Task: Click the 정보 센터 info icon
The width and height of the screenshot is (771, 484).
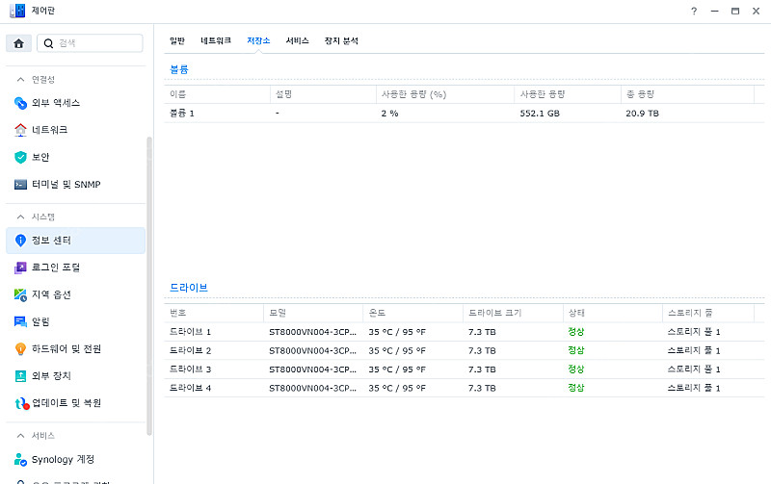Action: point(20,240)
